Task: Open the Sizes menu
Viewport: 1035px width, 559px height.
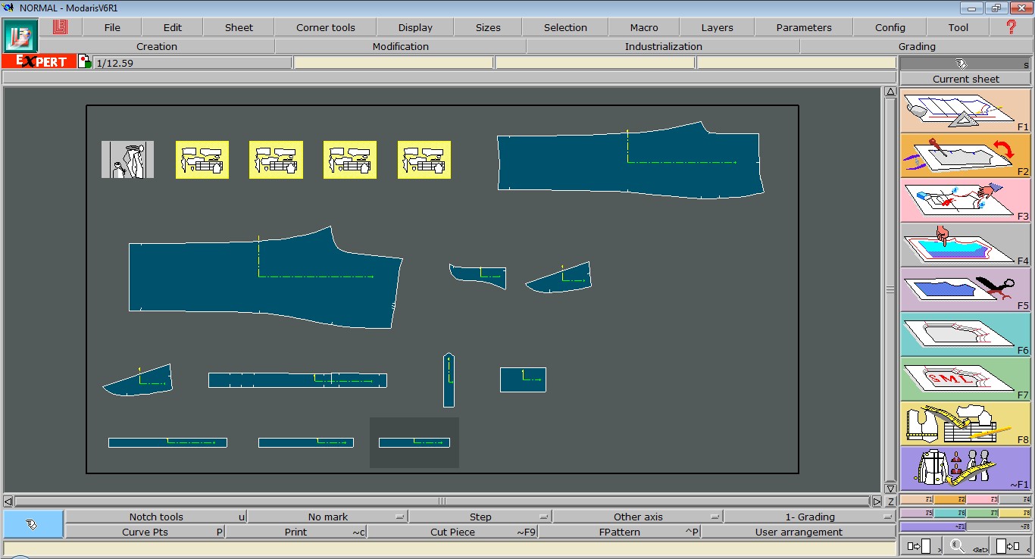Action: (x=488, y=27)
